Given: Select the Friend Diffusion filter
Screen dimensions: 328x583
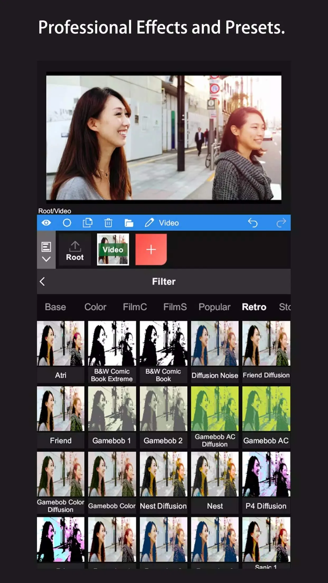Looking at the screenshot, I should click(266, 352).
